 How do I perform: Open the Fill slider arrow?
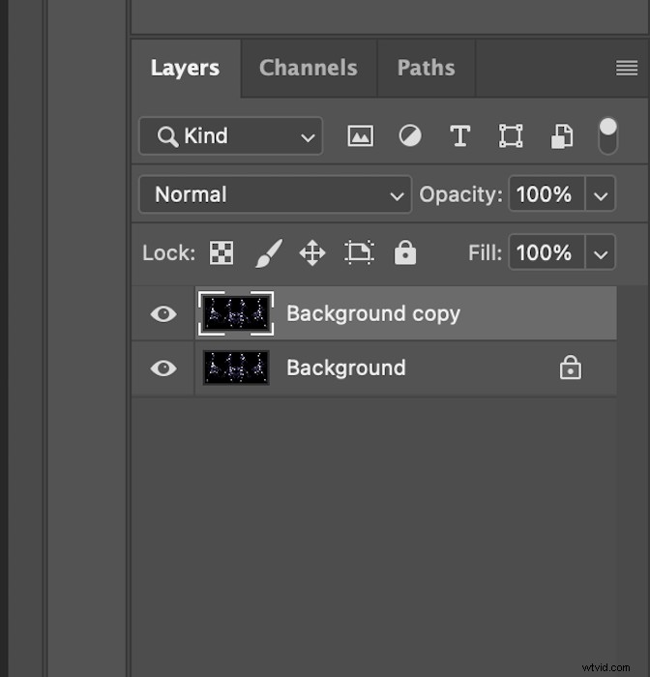coord(601,252)
